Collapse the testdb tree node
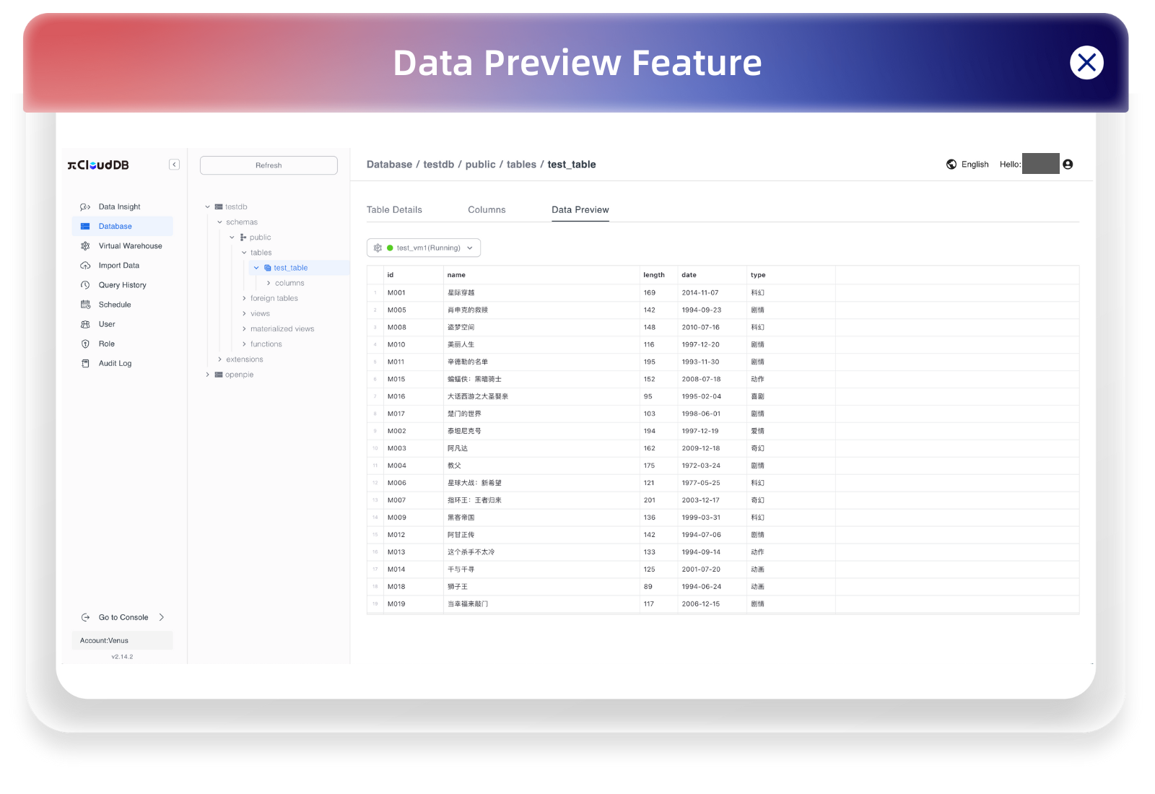 [208, 207]
